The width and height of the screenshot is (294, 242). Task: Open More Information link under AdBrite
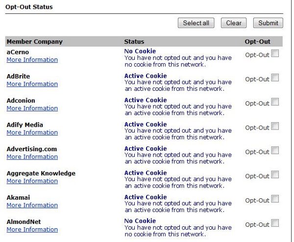click(32, 84)
